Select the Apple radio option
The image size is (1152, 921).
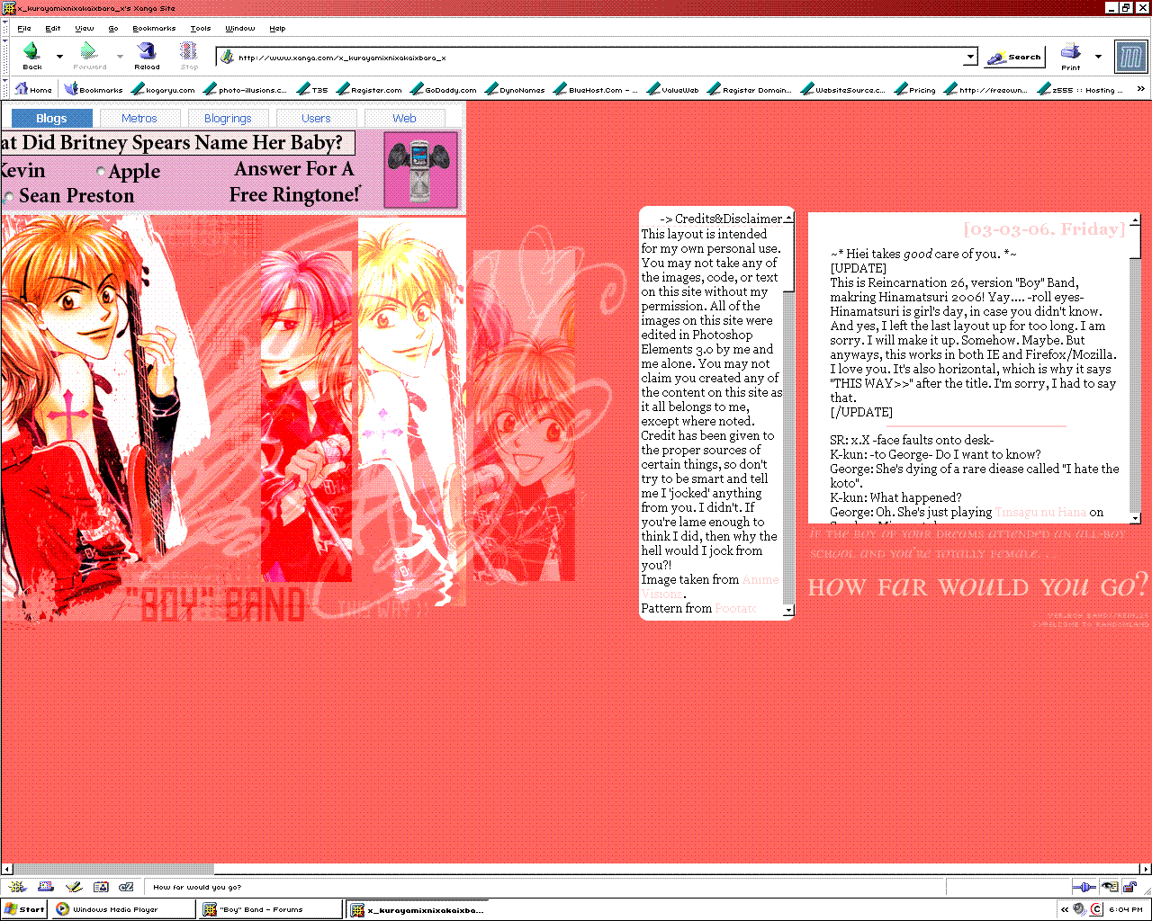[101, 172]
